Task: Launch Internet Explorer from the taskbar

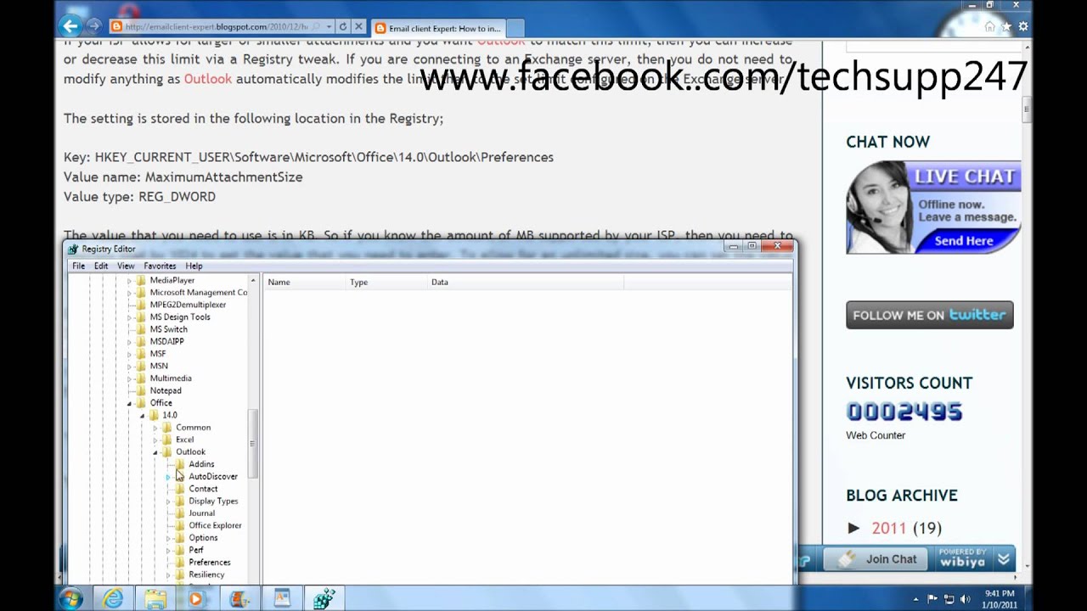Action: point(113,599)
